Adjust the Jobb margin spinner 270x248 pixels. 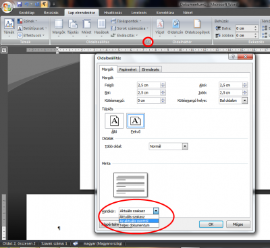245,92
